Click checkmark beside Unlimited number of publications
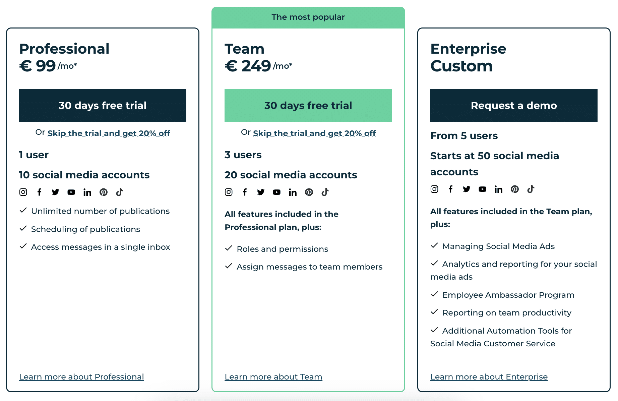The height and width of the screenshot is (401, 618). tap(23, 211)
